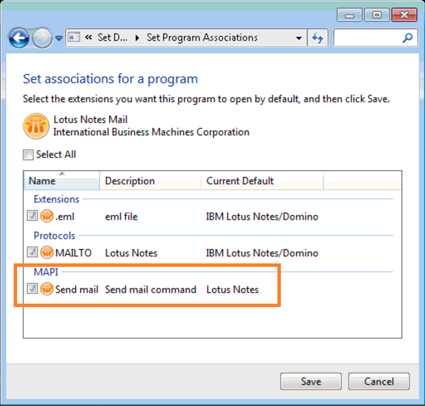Go back with the blue arrow button
This screenshot has height=406, width=425.
(x=18, y=38)
